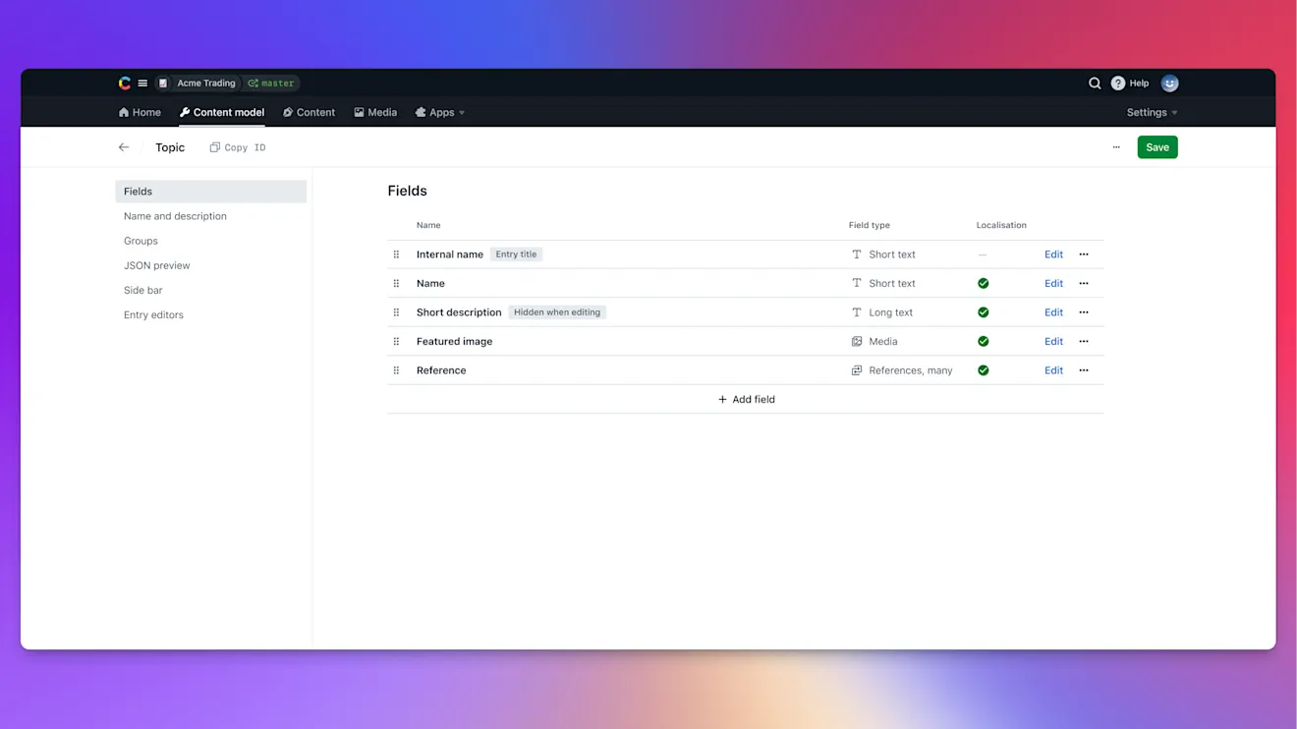The height and width of the screenshot is (729, 1297).
Task: Grab the Featured image drag handle
Action: point(396,341)
